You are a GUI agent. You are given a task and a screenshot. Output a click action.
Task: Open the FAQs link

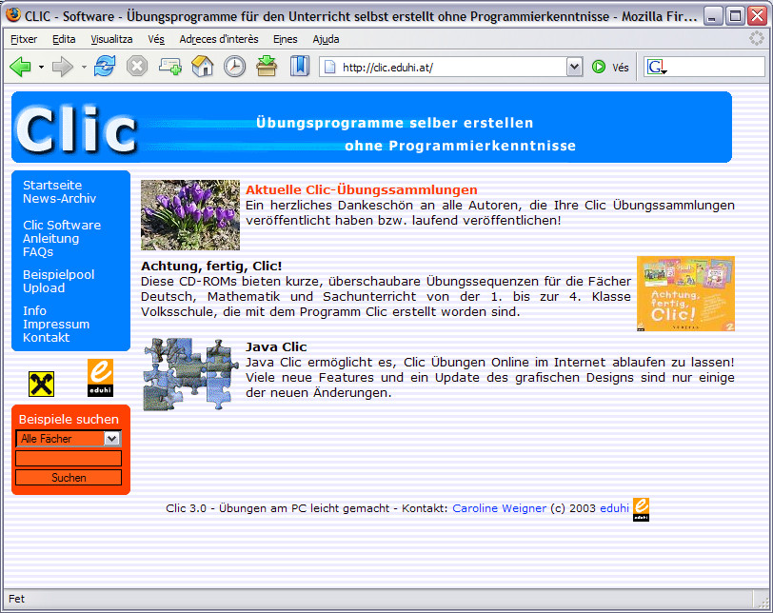[x=38, y=252]
